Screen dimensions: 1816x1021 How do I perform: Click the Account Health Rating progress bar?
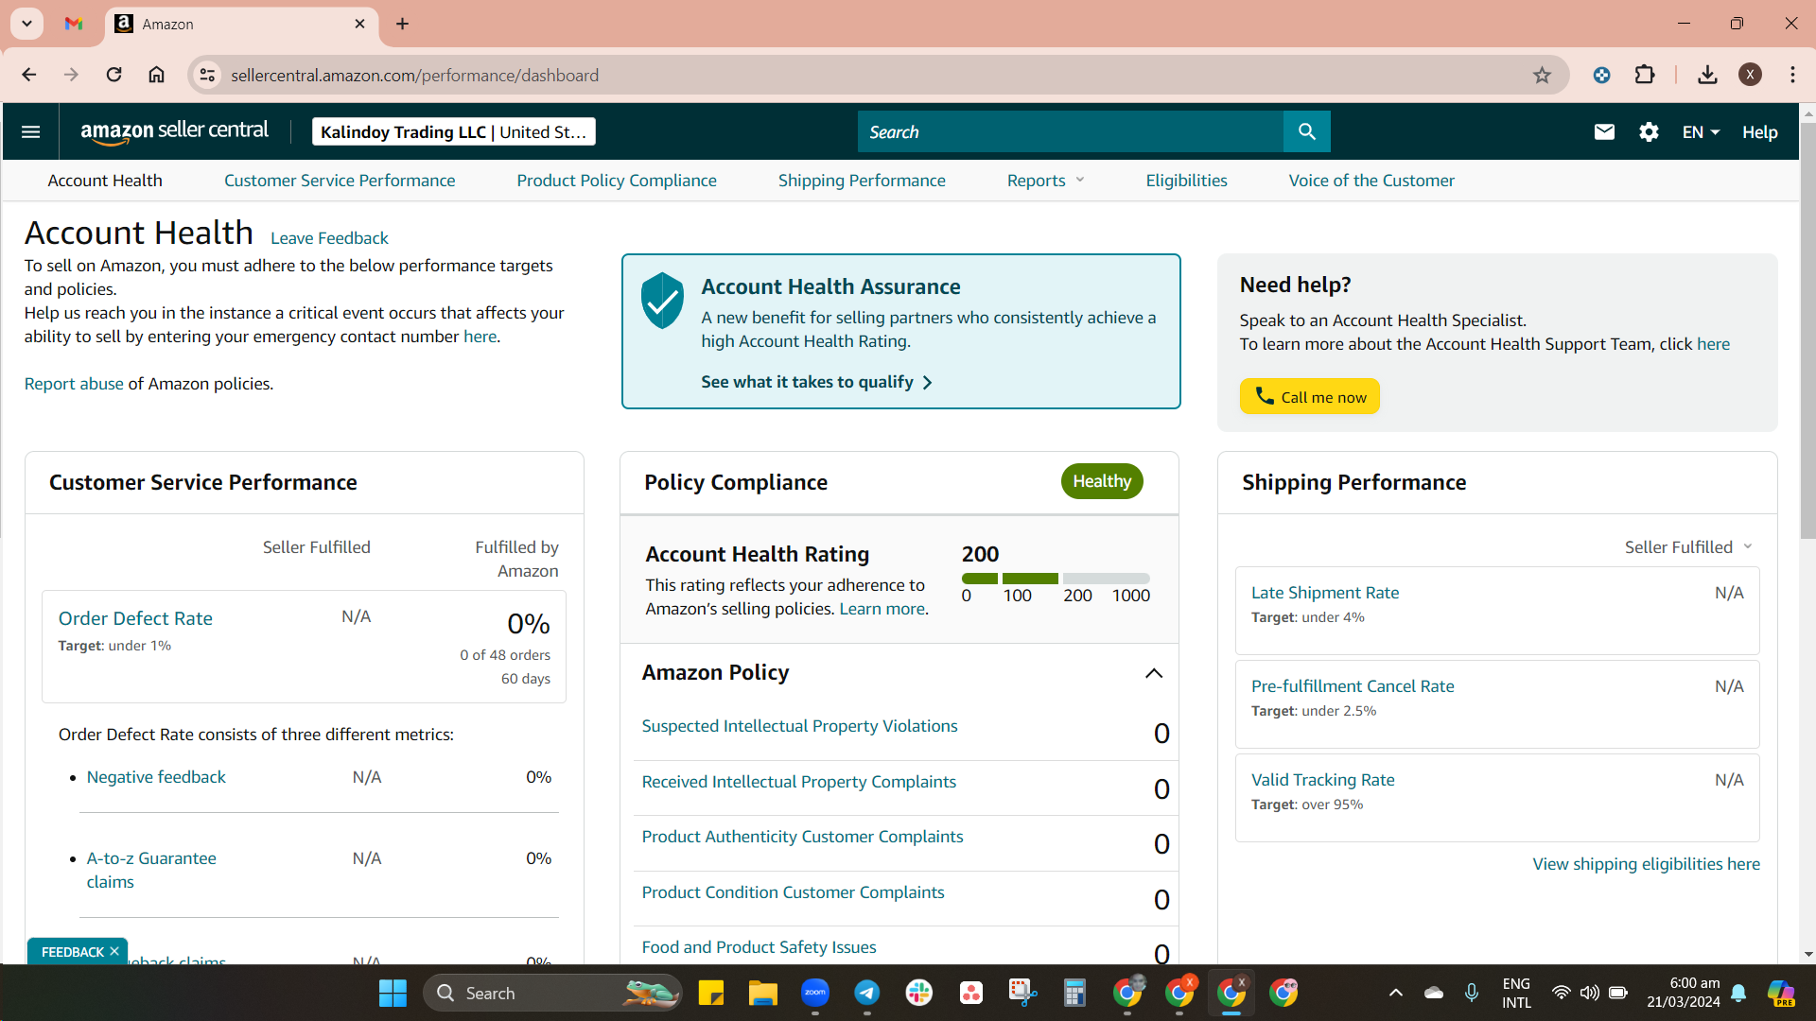point(1056,579)
